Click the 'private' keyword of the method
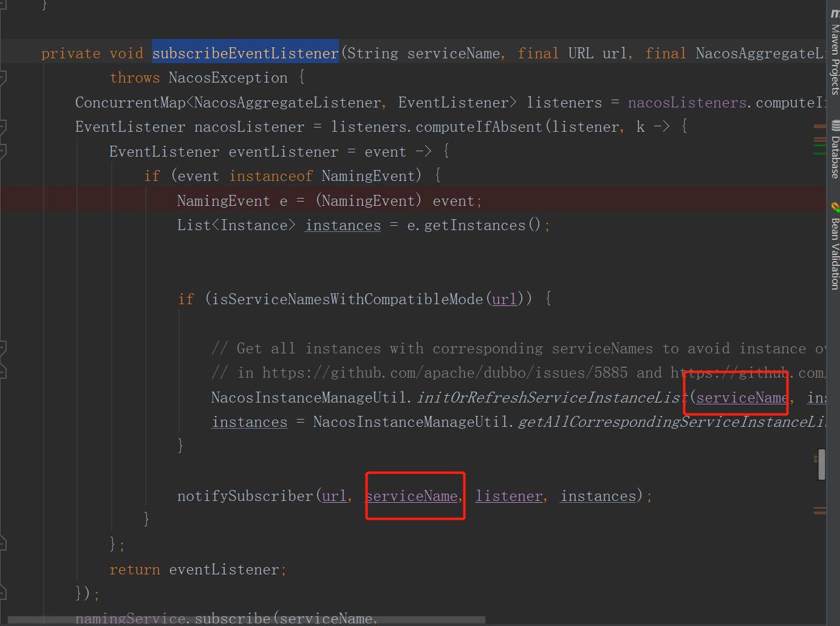 coord(71,53)
